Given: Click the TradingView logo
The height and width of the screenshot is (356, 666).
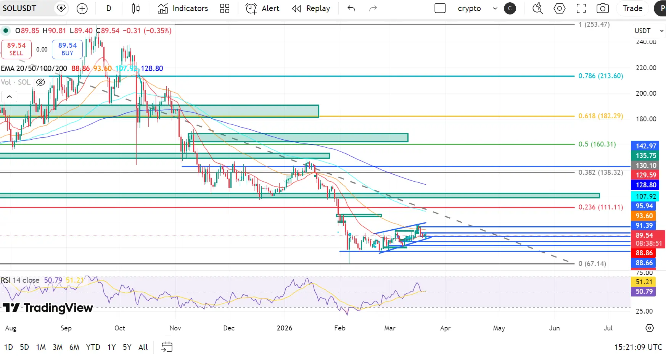Looking at the screenshot, I should click(x=48, y=308).
